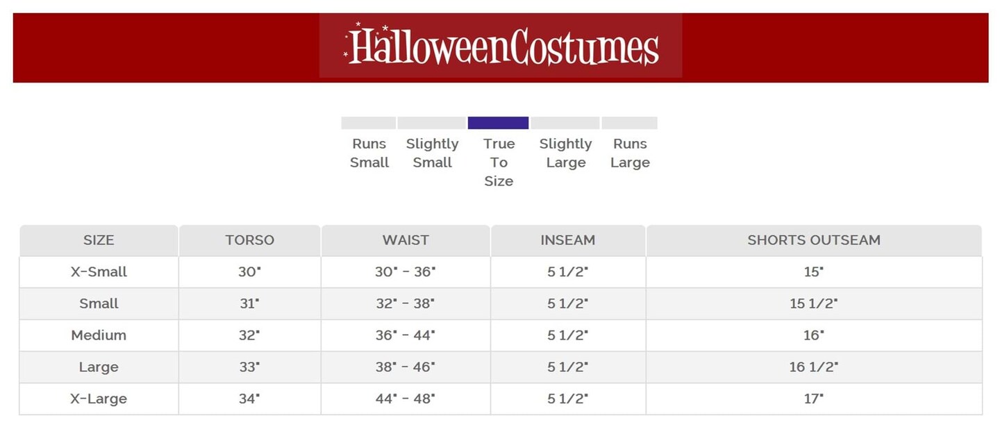Screen dimensions: 1000x434
Task: Click the X-Small torso value 30"
Action: pos(250,272)
